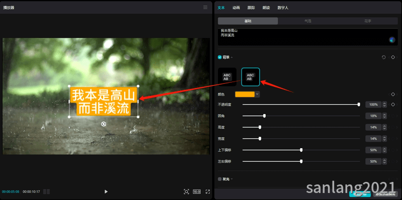
Task: Expand the 发光 section arrow
Action: (232, 179)
